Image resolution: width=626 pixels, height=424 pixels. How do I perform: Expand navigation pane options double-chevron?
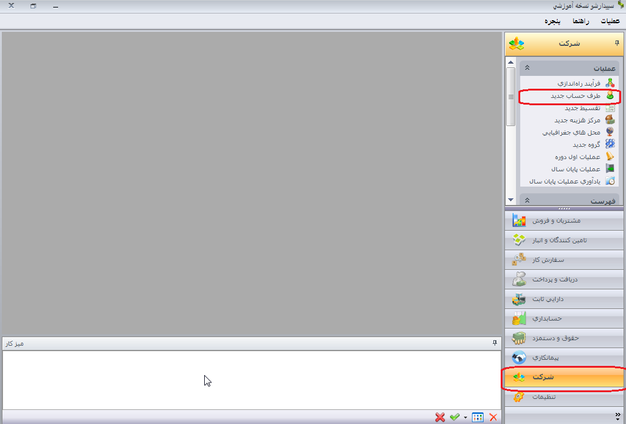[618, 415]
